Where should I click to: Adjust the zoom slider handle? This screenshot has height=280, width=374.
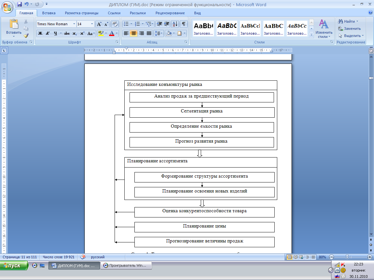[x=347, y=257]
